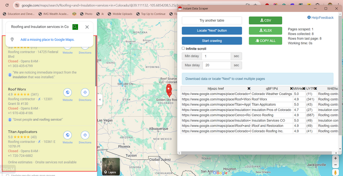This screenshot has width=343, height=176.
Task: Enable the Infinite scroll checkbox
Action: (x=183, y=49)
